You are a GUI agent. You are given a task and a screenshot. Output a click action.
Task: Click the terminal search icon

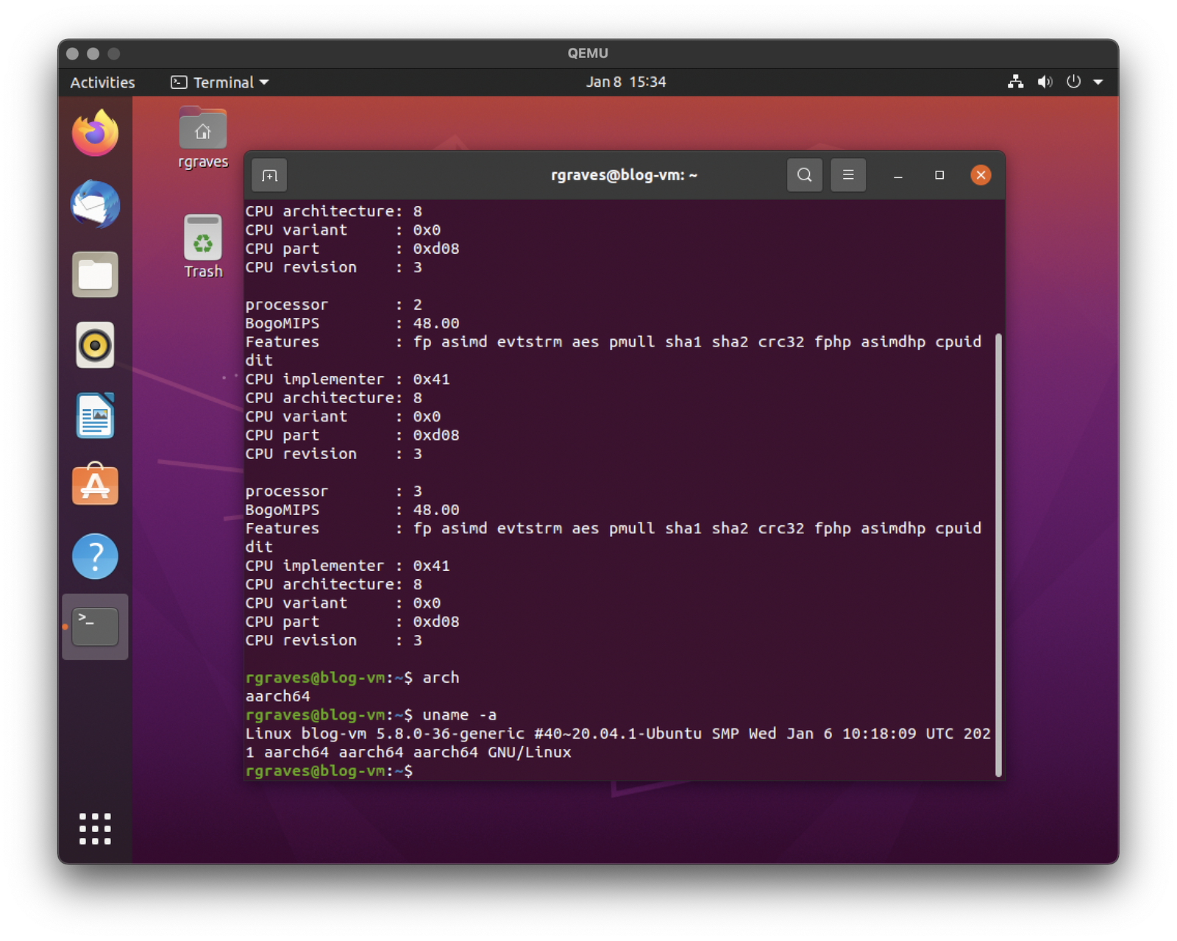804,175
